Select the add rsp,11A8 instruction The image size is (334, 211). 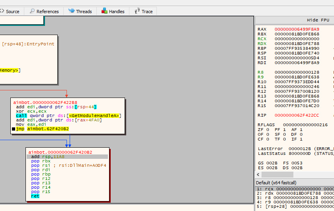67,157
